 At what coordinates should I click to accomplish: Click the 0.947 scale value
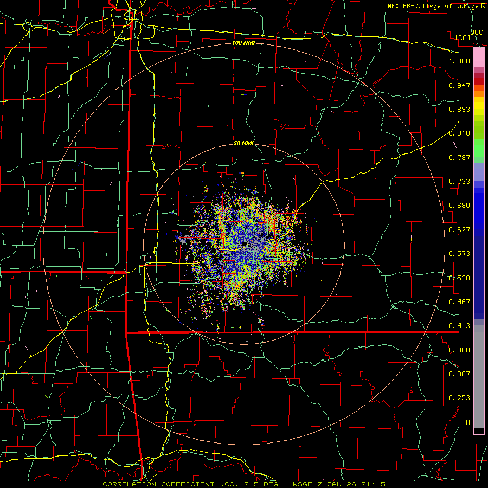pyautogui.click(x=459, y=85)
